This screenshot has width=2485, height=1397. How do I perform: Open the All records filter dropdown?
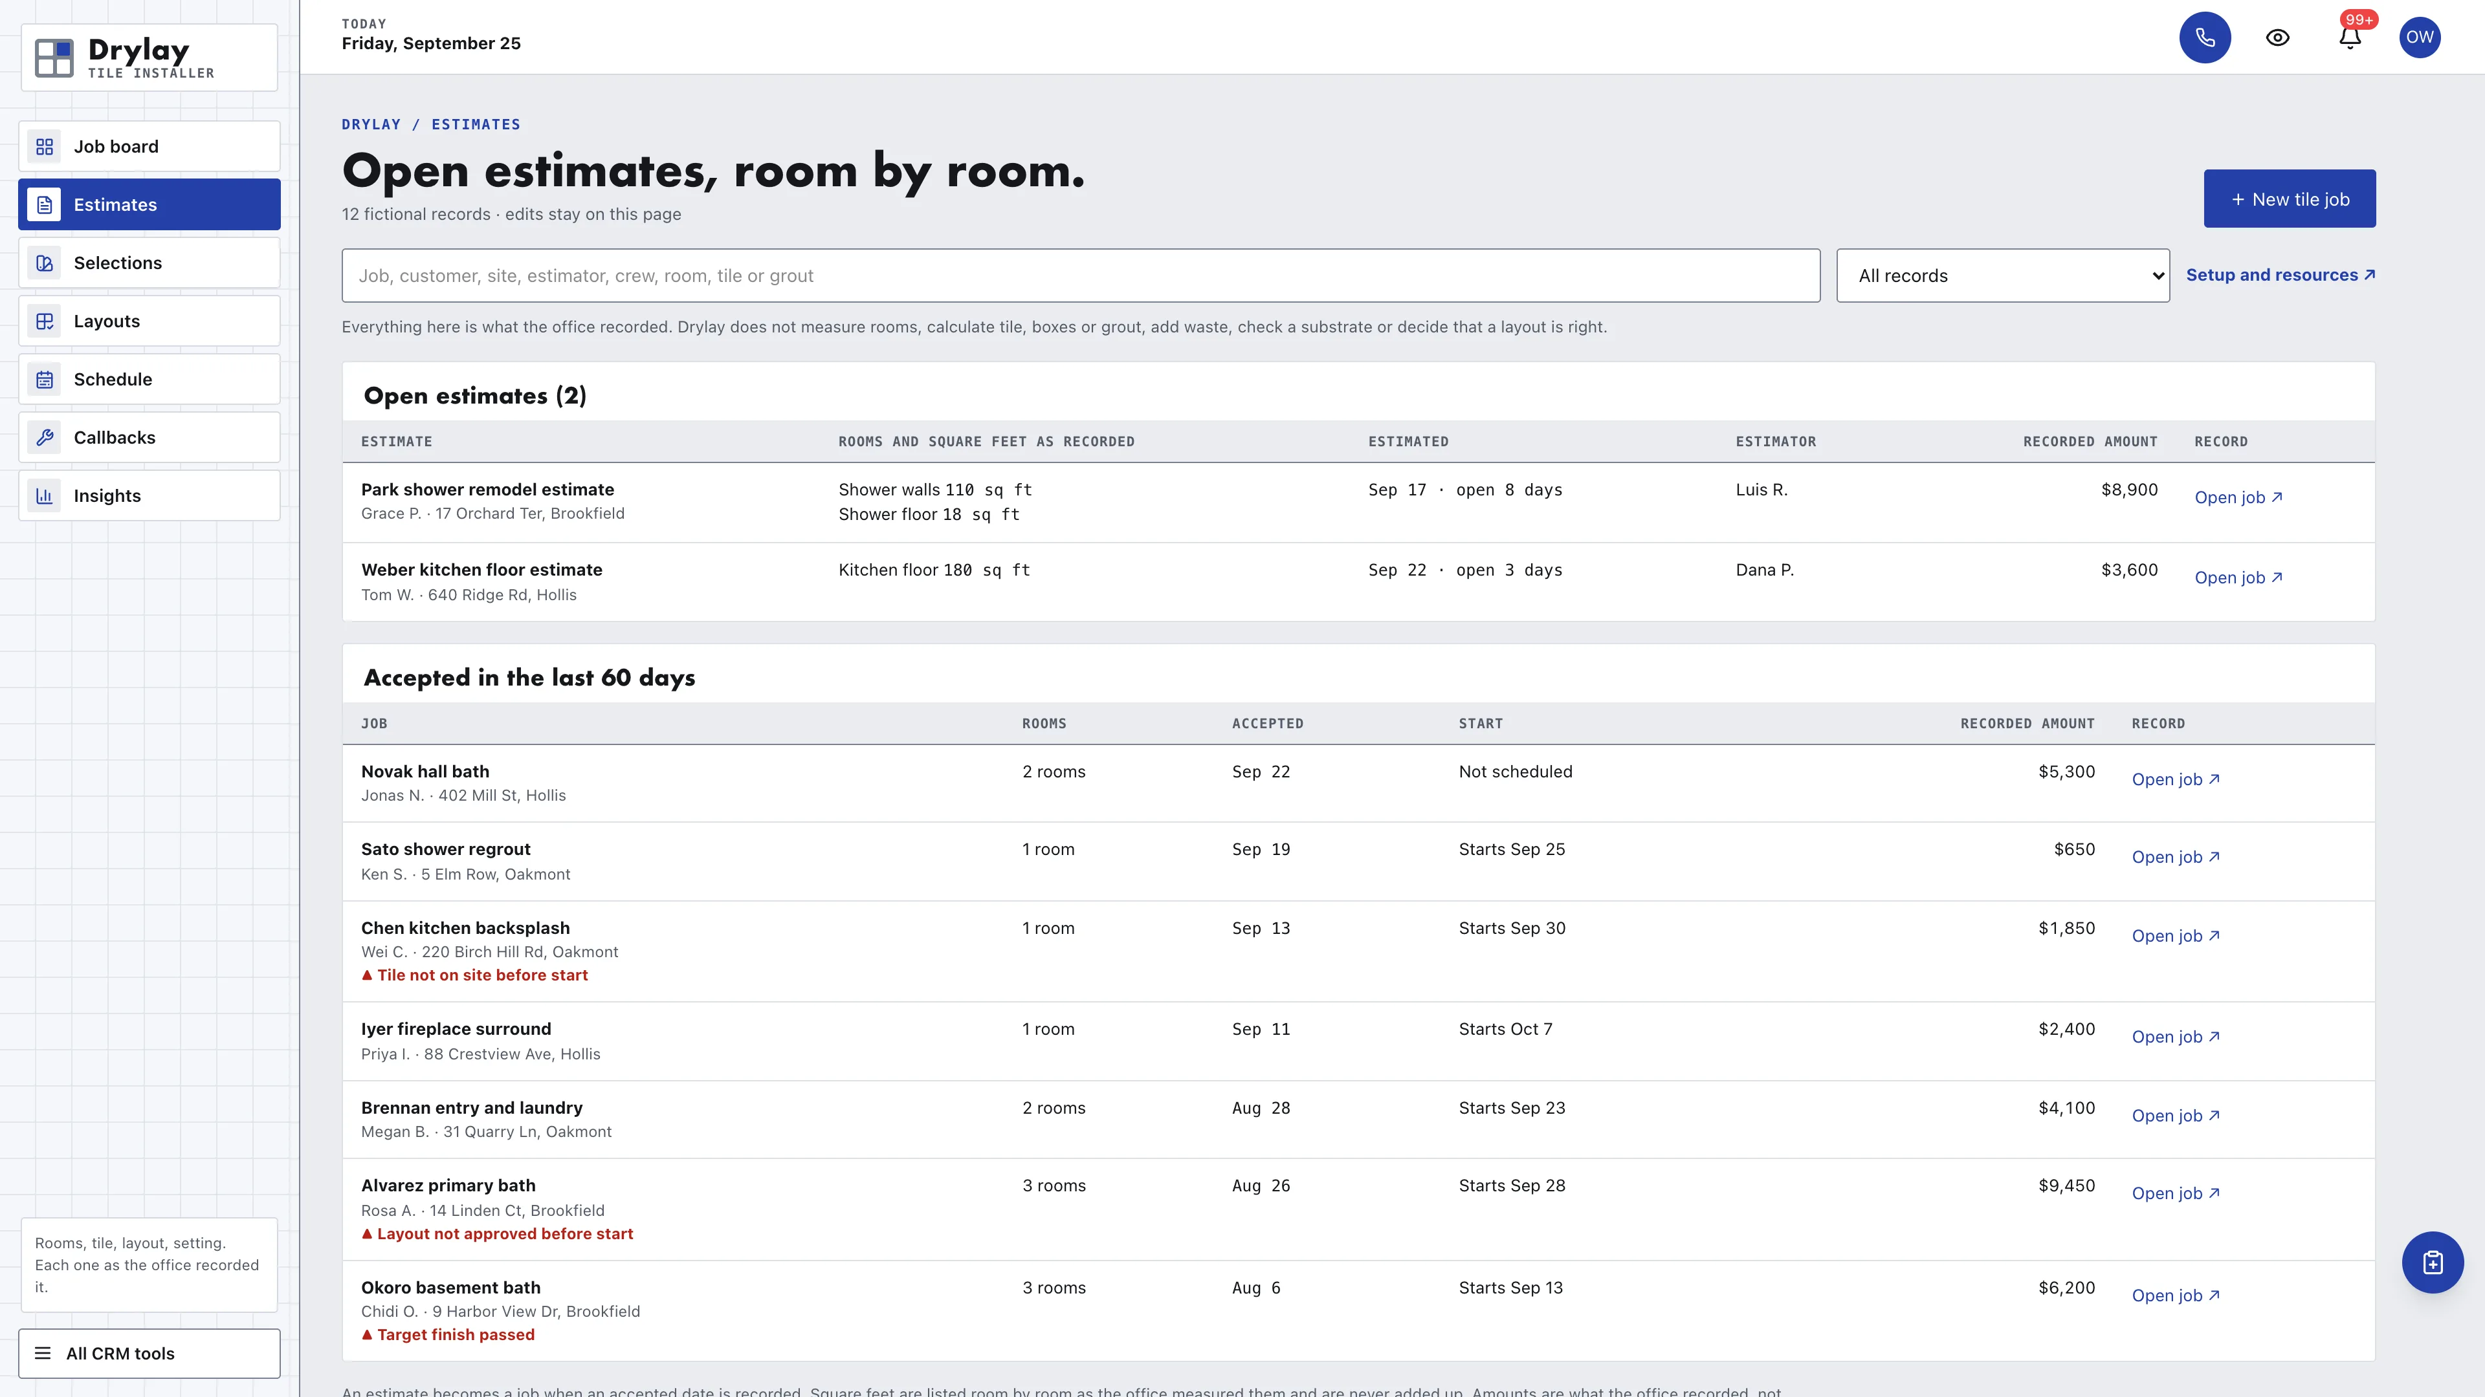[2003, 276]
